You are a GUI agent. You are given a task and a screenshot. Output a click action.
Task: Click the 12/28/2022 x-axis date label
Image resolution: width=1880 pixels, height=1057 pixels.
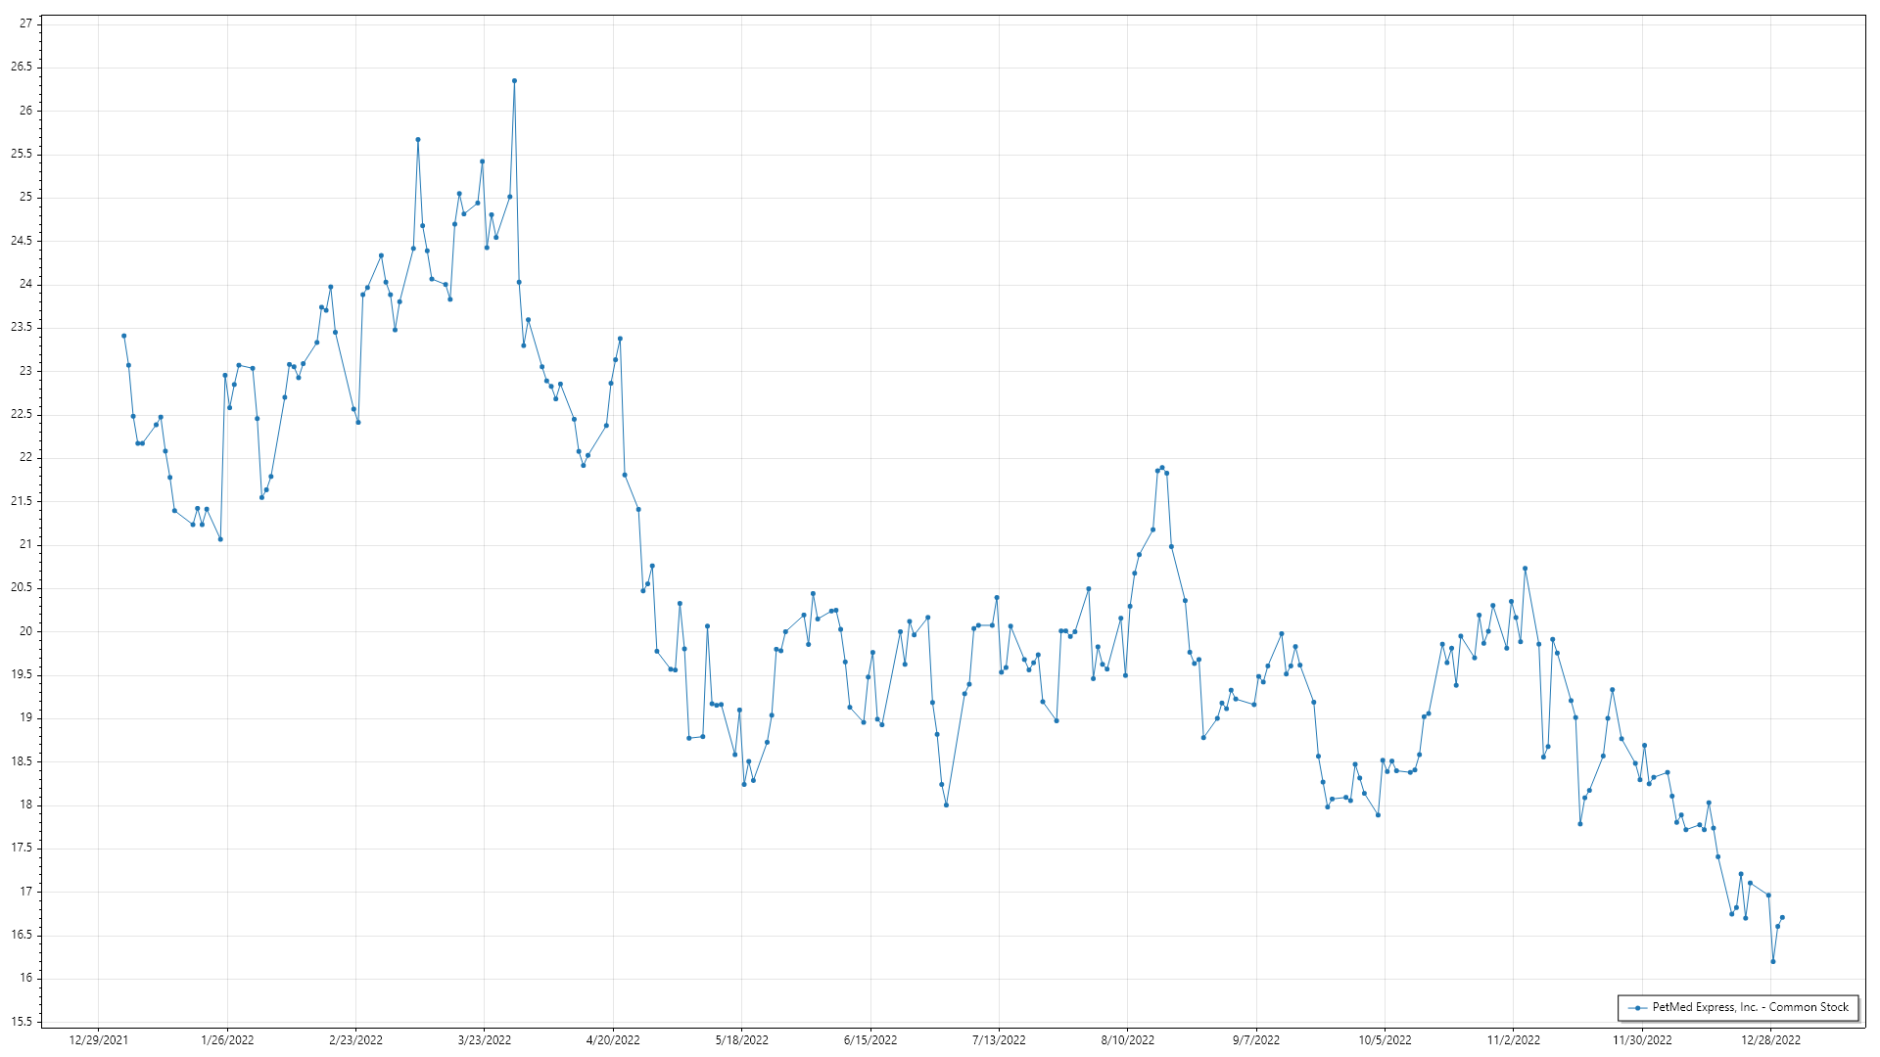point(1770,1039)
